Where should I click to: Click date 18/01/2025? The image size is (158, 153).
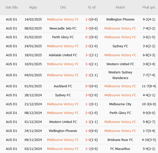click(x=33, y=55)
